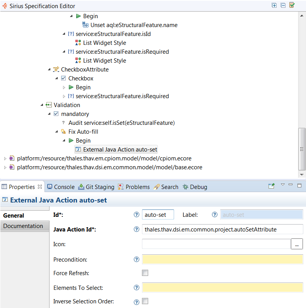Enable the Force Refresh checkbox
This screenshot has height=308, width=306.
[145, 273]
